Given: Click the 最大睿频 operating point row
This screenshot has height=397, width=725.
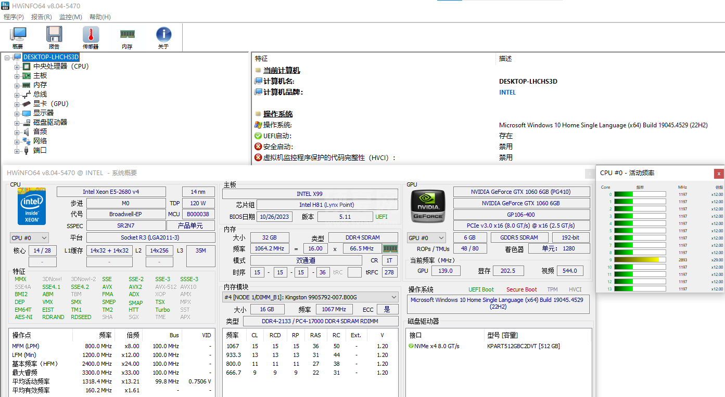Looking at the screenshot, I should (x=111, y=373).
